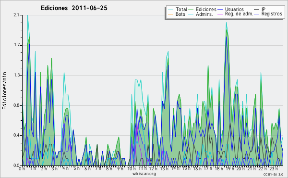
Task: Click the '4 h' hour label
Action: tap(65, 168)
